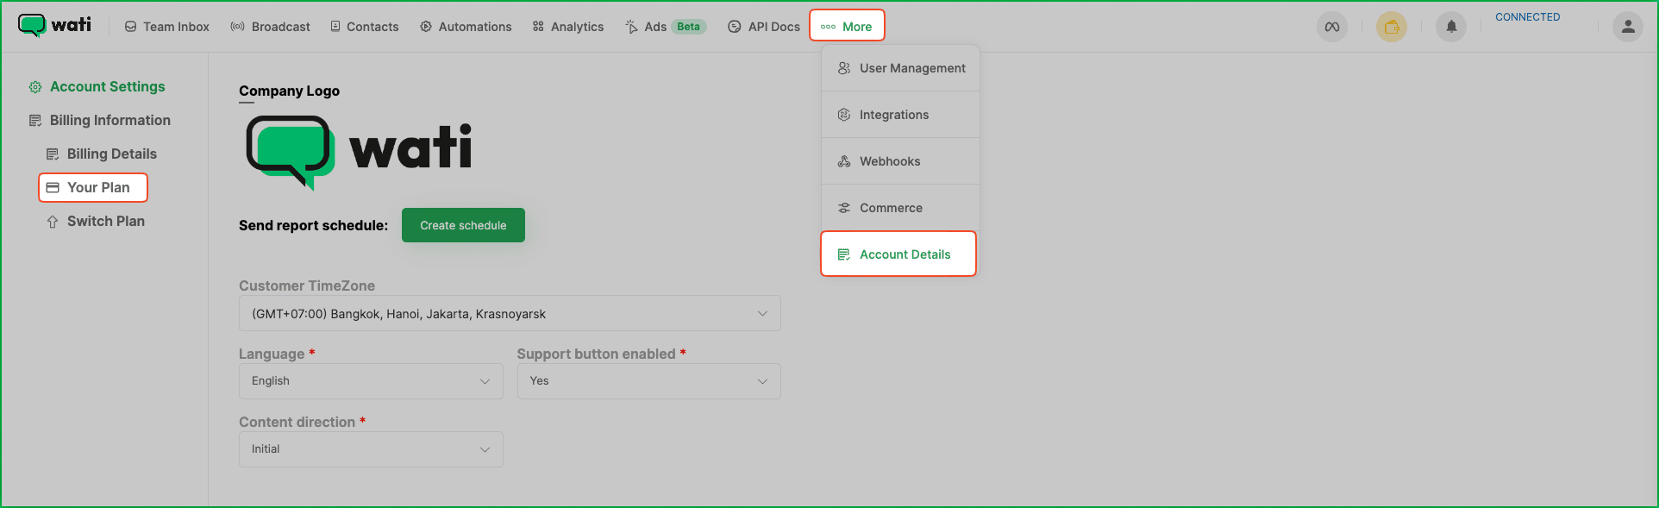Viewport: 1659px width, 508px height.
Task: Click the wati logo in the header
Action: coord(55,25)
